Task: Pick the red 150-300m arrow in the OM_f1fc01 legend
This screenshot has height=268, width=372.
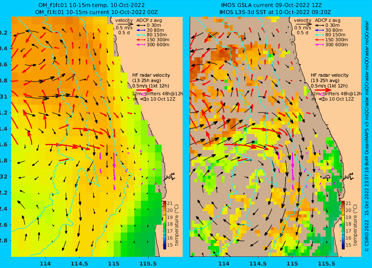Action: (x=141, y=40)
